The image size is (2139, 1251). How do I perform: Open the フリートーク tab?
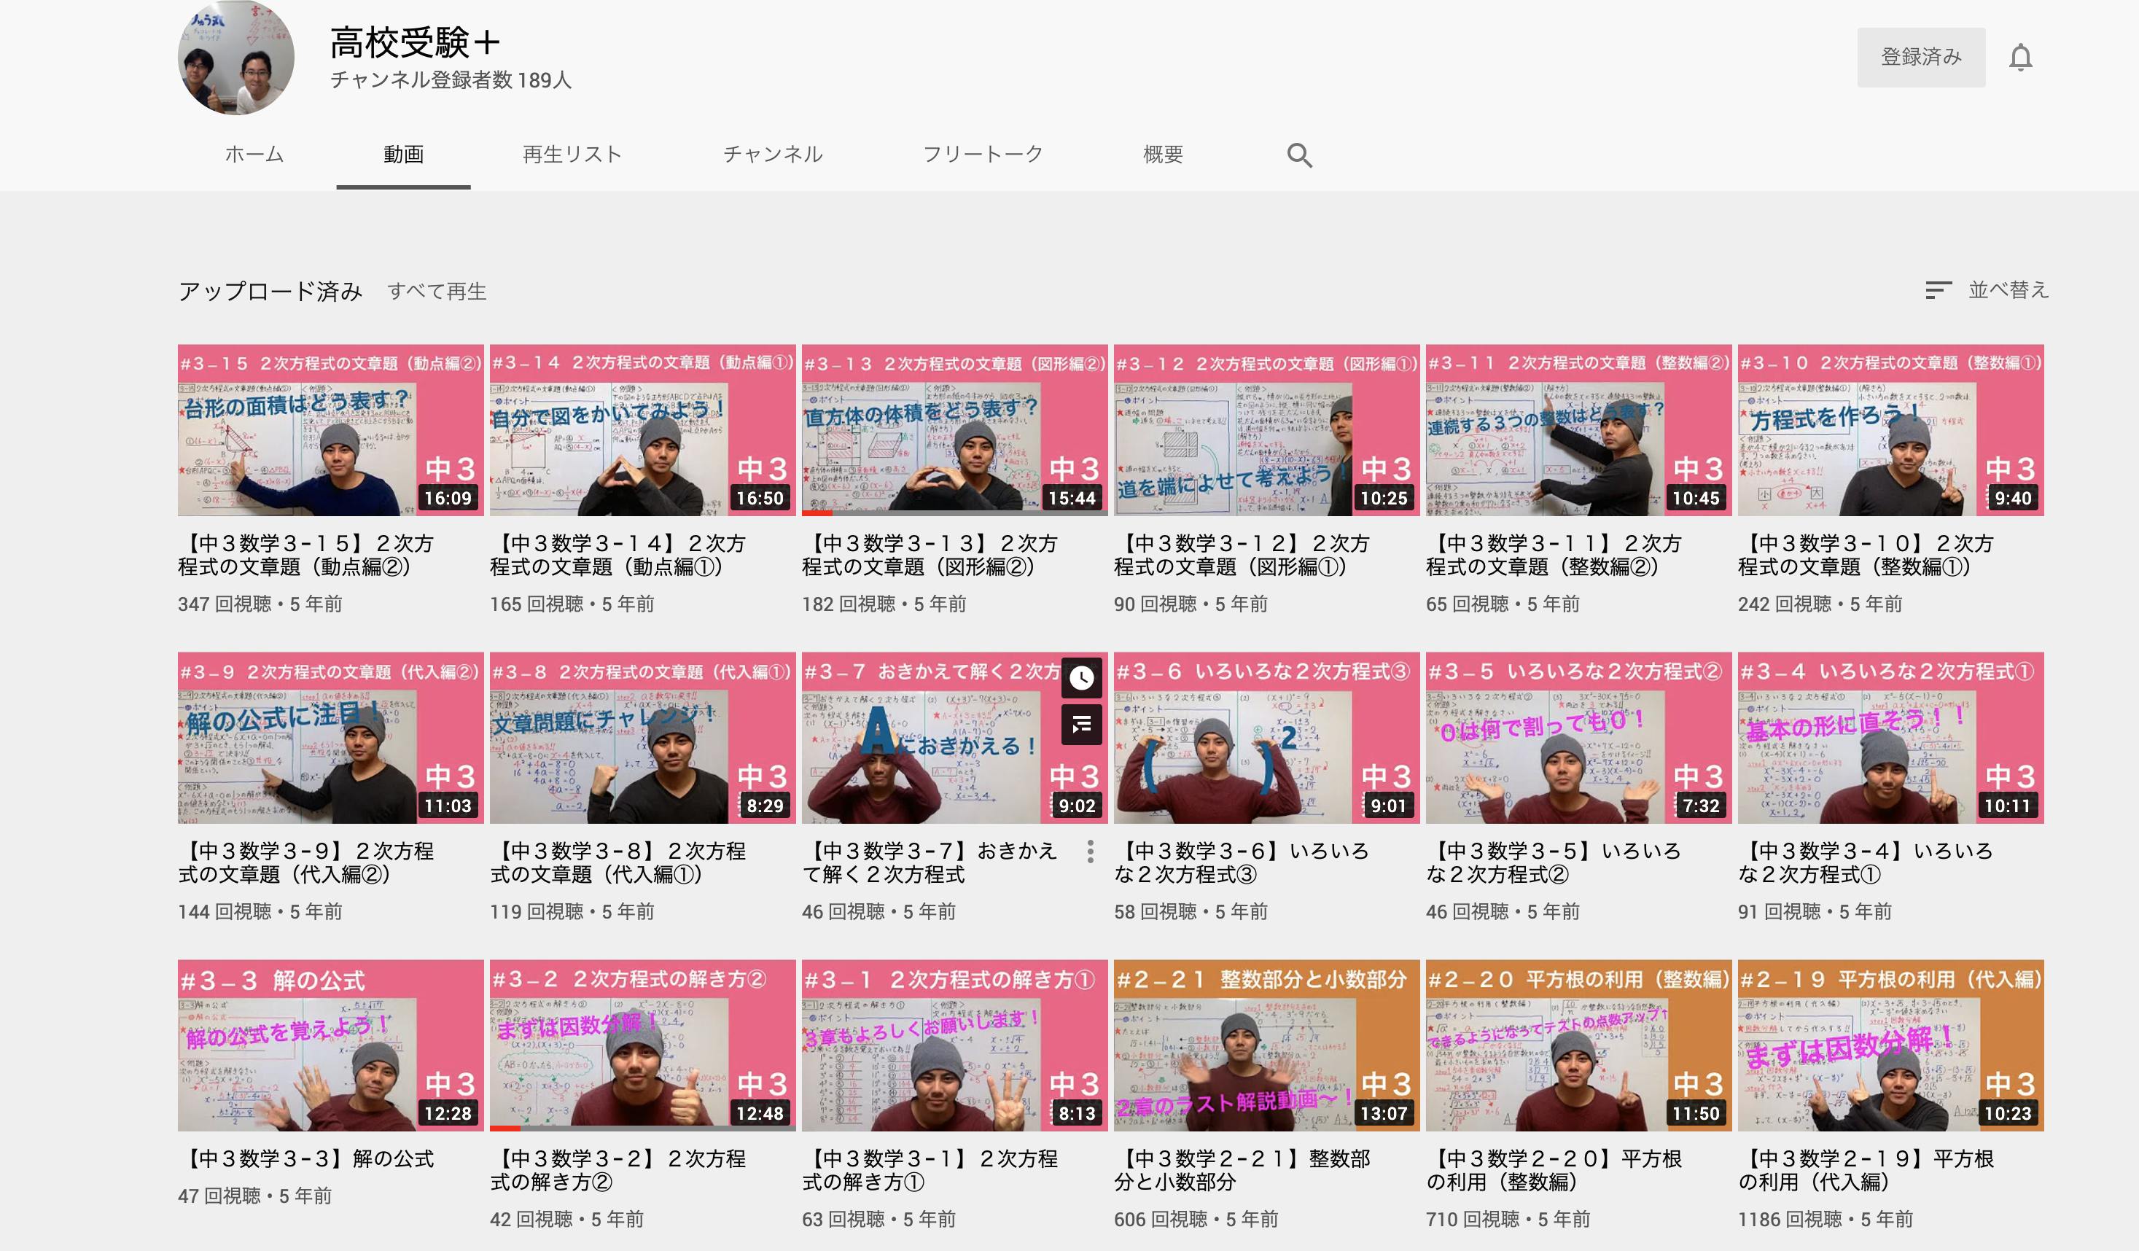982,155
